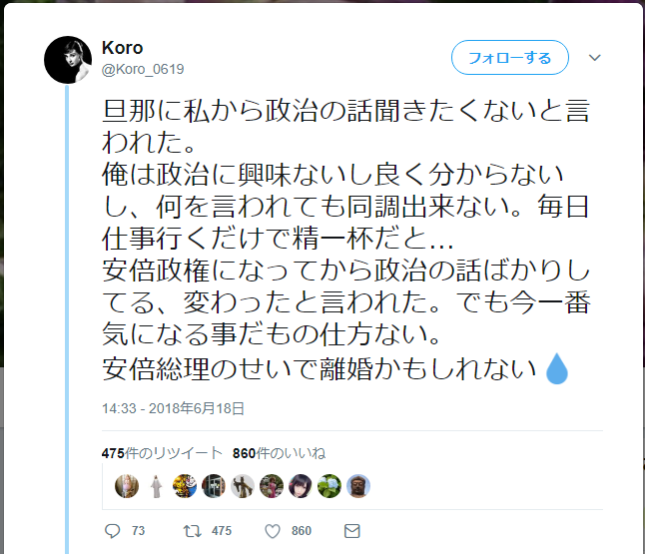The image size is (645, 554).
Task: Click the @Koro_0619 handle
Action: [143, 69]
